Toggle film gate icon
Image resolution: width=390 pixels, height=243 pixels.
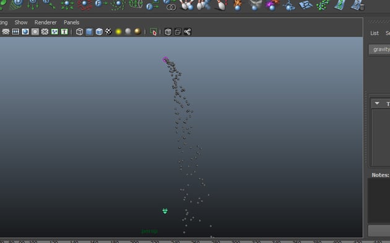tap(15, 32)
